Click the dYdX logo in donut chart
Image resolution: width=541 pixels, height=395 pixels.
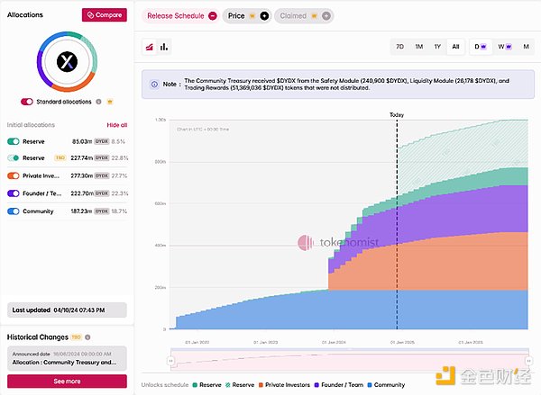point(67,62)
